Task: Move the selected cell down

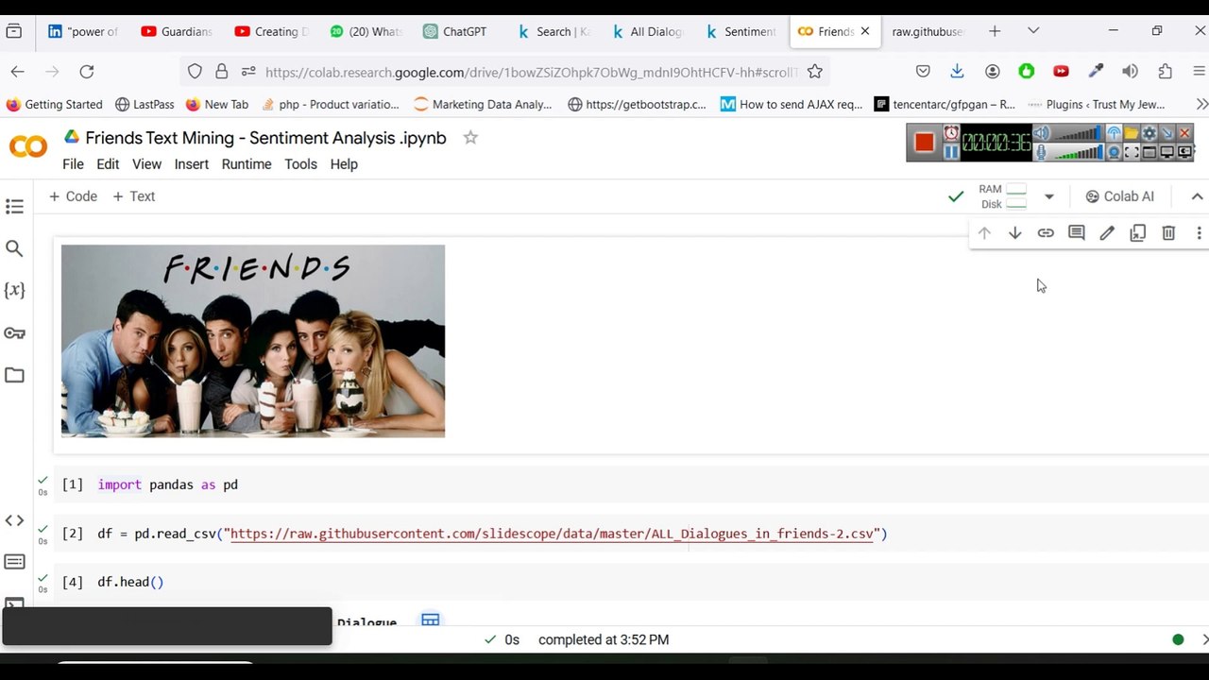Action: 1014,233
